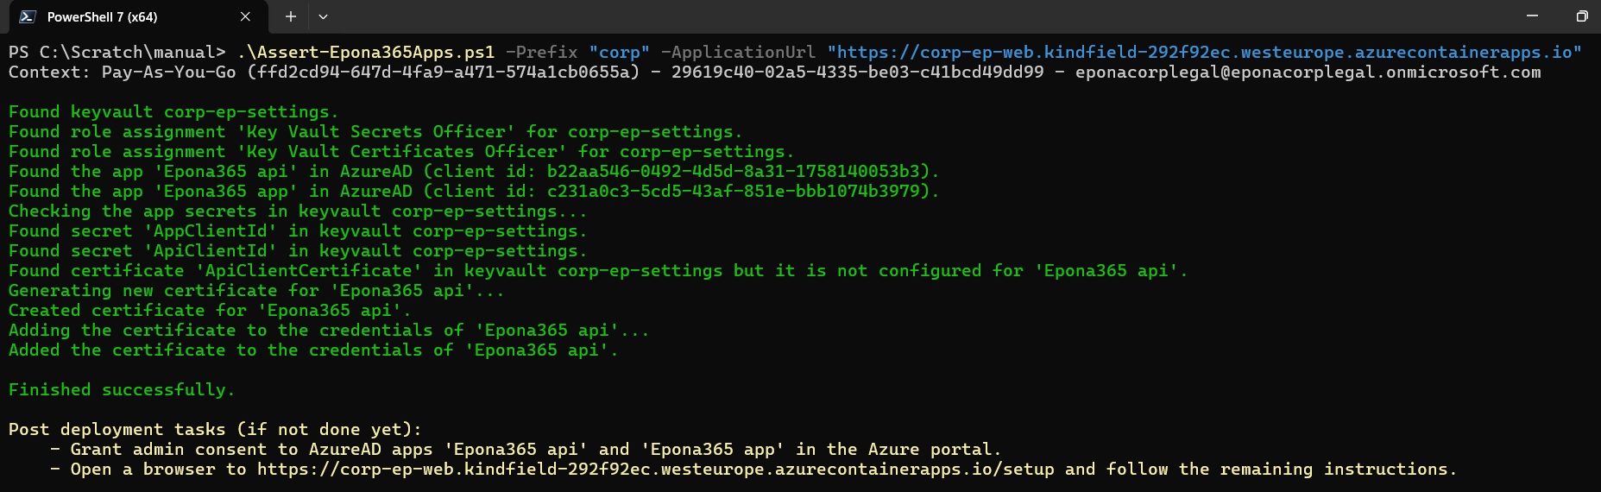Click the 'Finished successfully.' output line

click(x=122, y=390)
